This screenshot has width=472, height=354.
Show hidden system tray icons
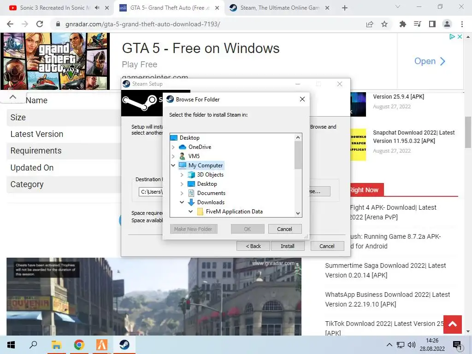coord(389,345)
